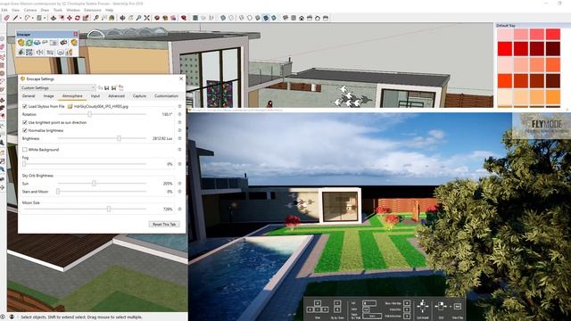The image size is (571, 321).
Task: Open Enscape Objects tree icon
Action: tap(21, 52)
